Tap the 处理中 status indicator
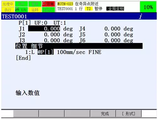The width and height of the screenshot is (158, 119). tap(8, 4)
